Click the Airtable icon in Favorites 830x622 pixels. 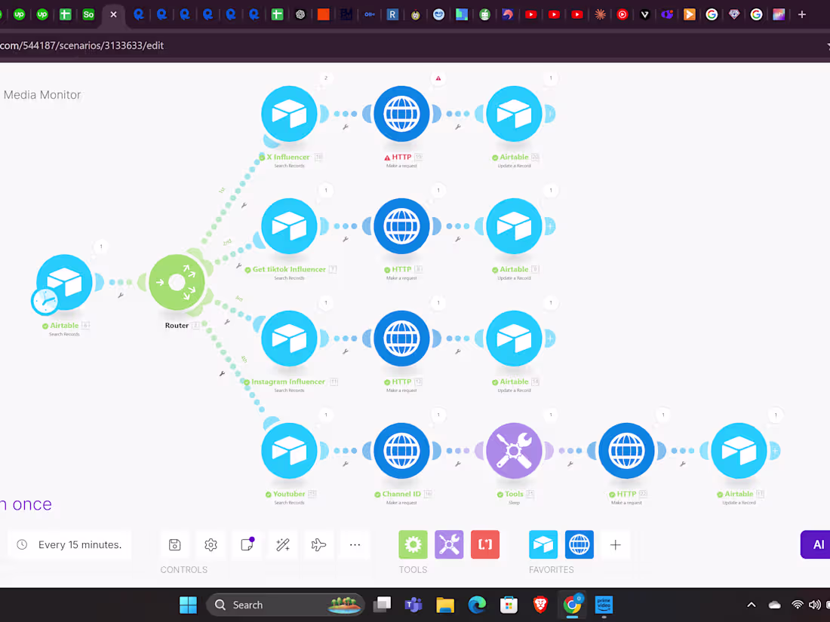pyautogui.click(x=543, y=544)
